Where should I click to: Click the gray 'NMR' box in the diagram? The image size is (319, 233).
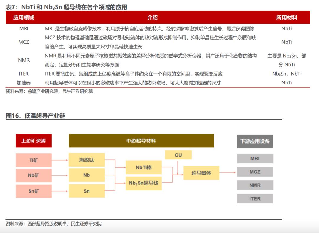pos(255,185)
